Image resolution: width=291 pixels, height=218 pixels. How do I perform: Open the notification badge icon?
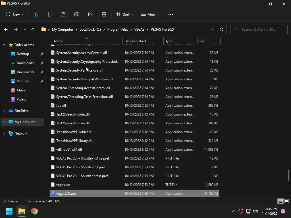(283, 211)
